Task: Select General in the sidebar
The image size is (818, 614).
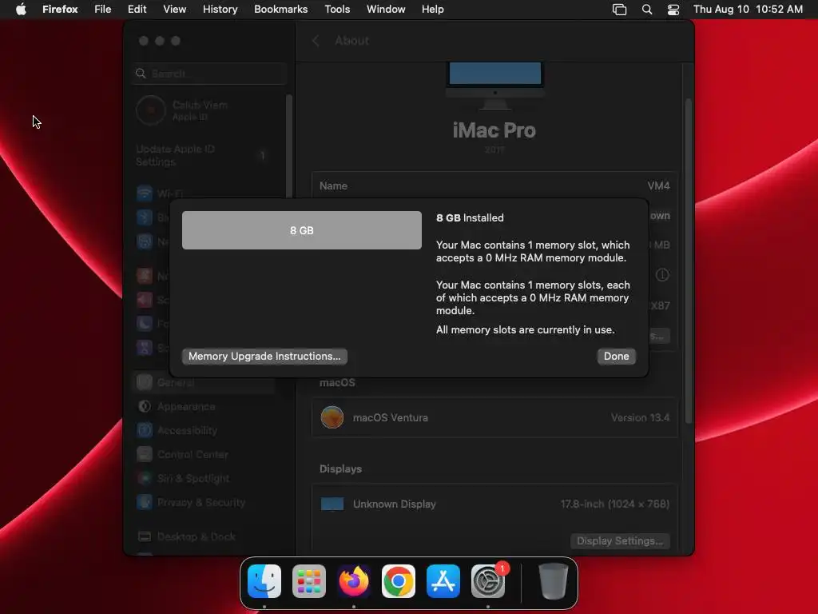Action: [204, 383]
